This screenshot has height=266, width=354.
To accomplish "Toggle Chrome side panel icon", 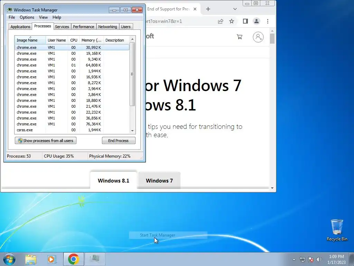I will (x=245, y=21).
